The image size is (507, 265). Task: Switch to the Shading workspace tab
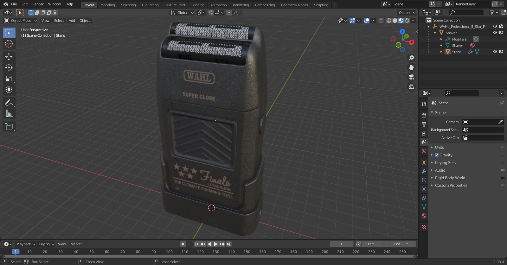198,5
